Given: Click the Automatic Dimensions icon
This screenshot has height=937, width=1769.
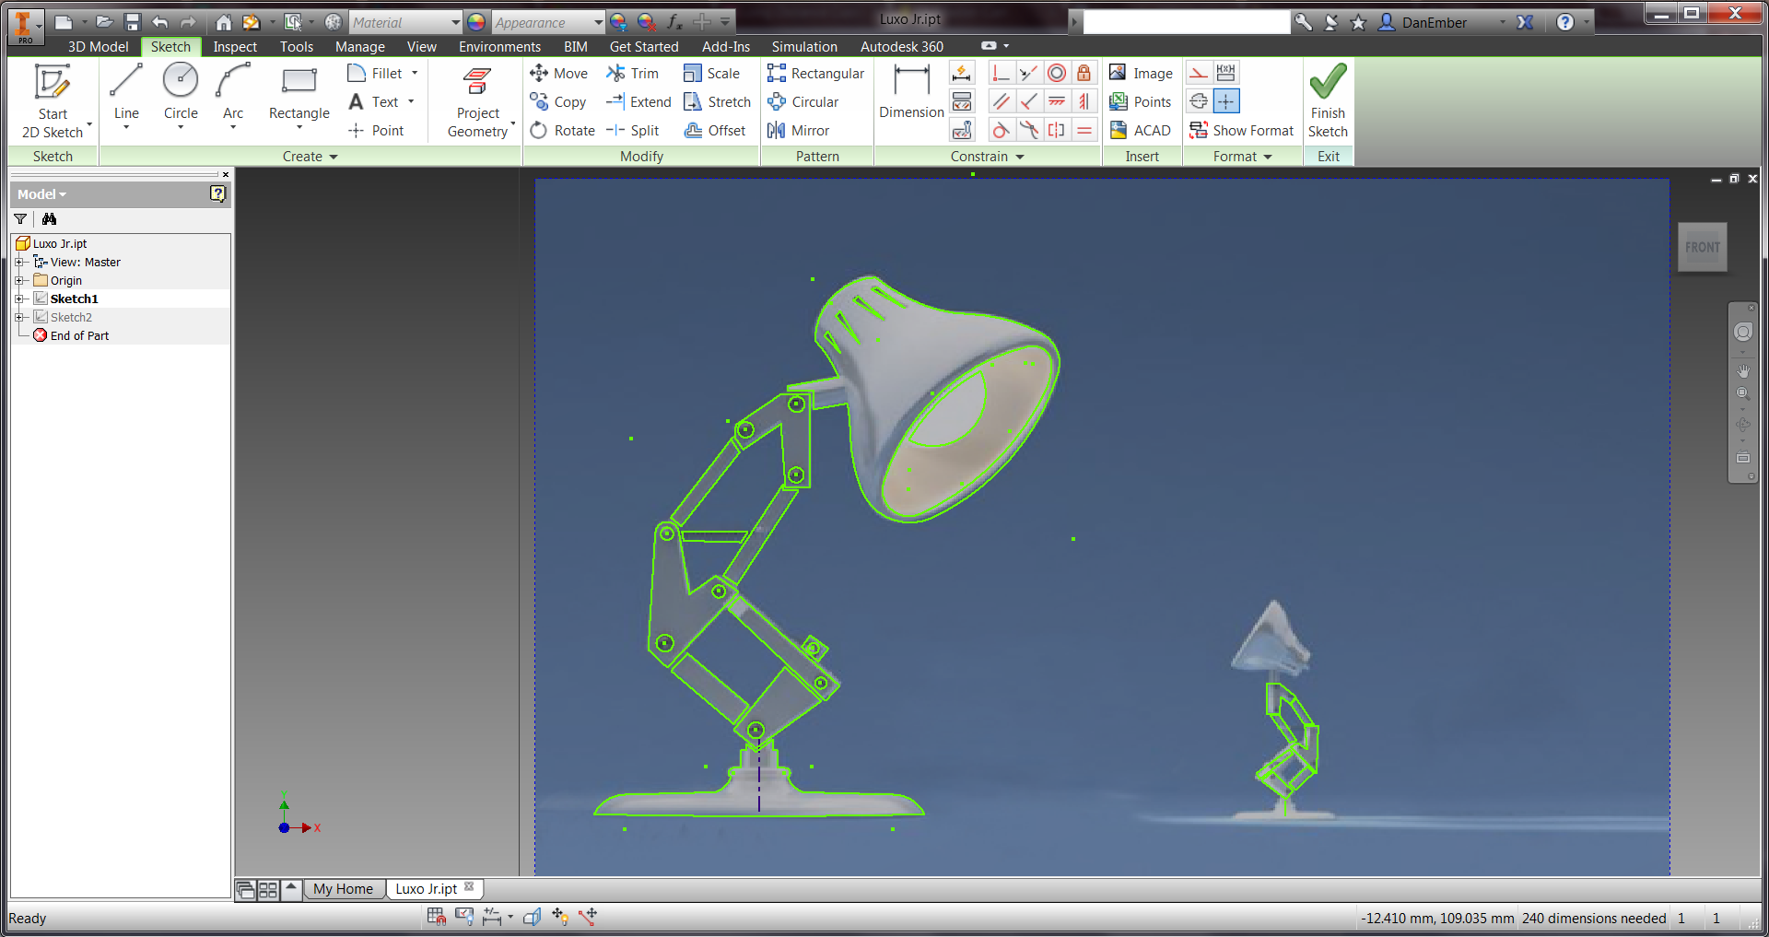Looking at the screenshot, I should tap(962, 73).
